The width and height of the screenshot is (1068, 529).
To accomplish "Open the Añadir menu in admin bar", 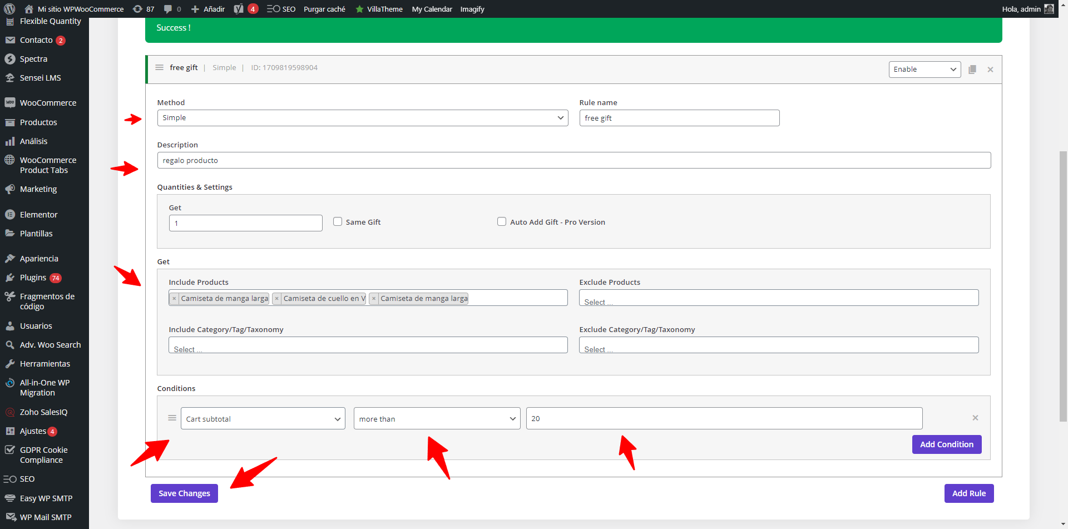I will pos(208,9).
